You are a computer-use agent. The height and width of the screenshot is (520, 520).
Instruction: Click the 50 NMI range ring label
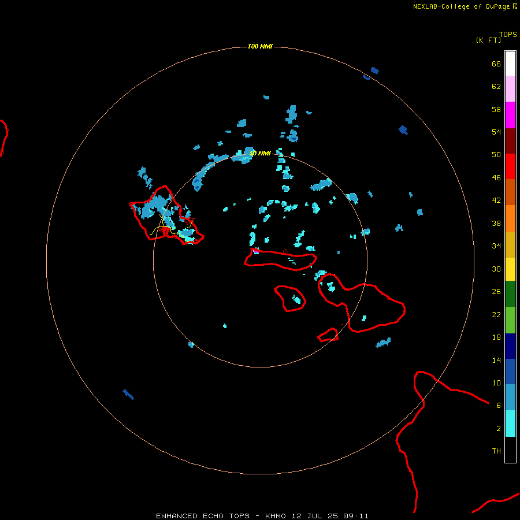coord(260,153)
